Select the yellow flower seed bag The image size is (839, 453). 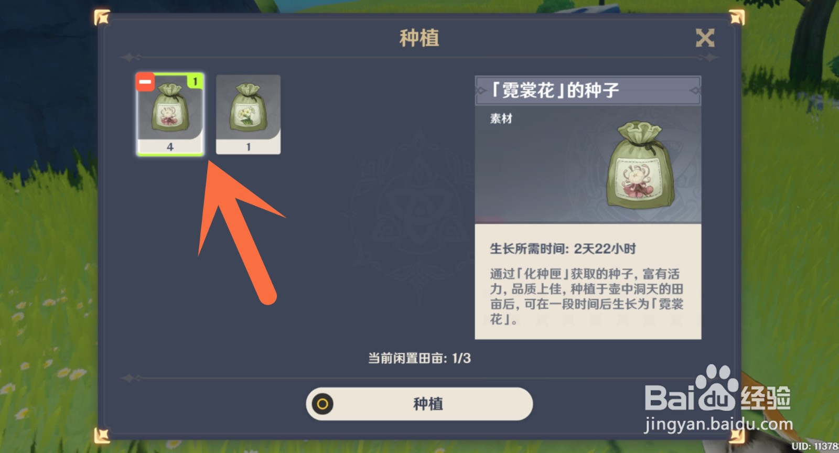[x=248, y=114]
